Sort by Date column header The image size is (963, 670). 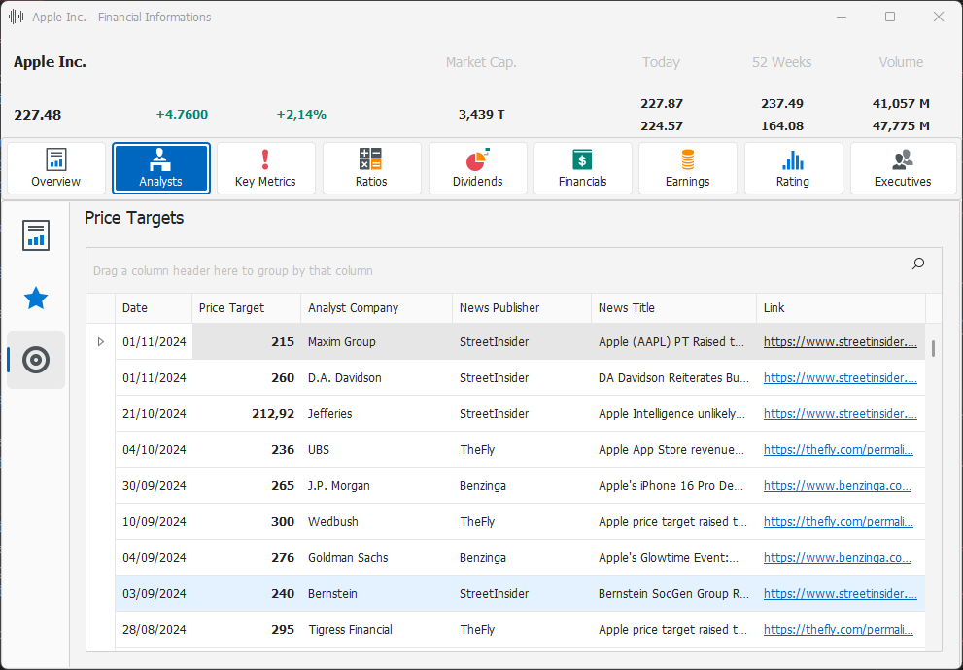point(154,308)
